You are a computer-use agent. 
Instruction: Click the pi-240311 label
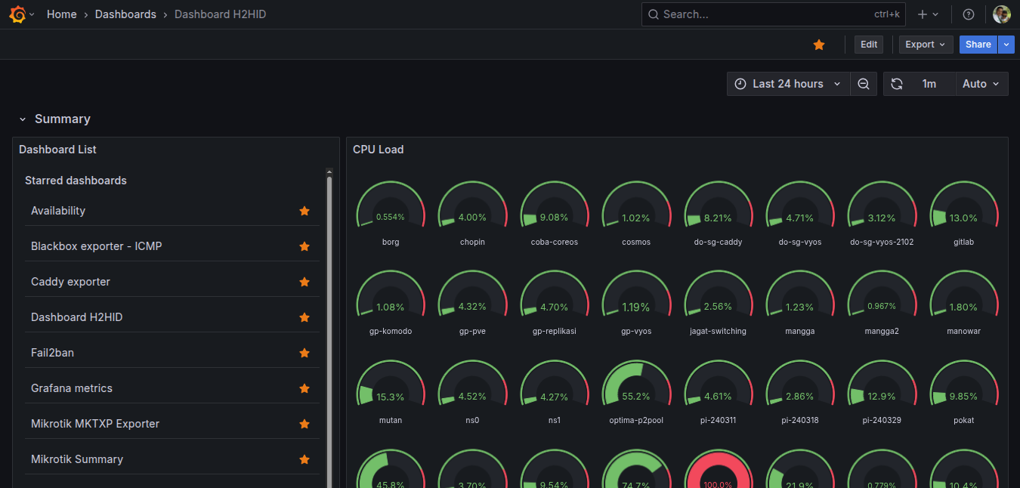click(718, 420)
